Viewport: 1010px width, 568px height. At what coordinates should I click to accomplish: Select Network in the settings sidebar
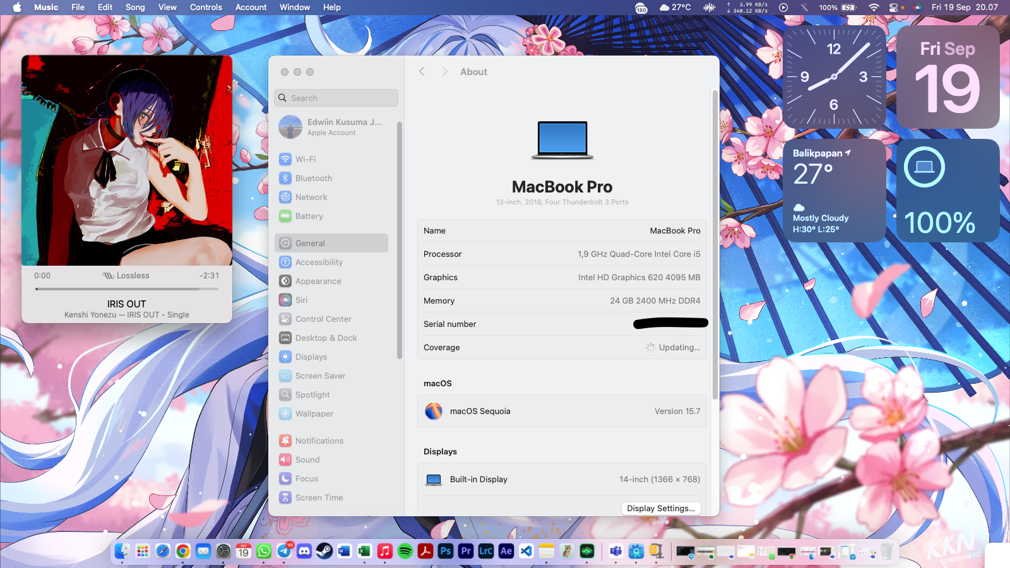(x=331, y=197)
